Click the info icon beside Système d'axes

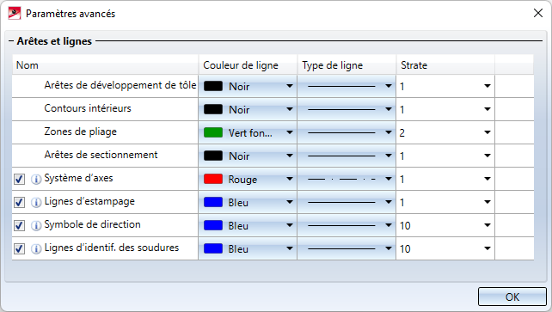tap(36, 180)
